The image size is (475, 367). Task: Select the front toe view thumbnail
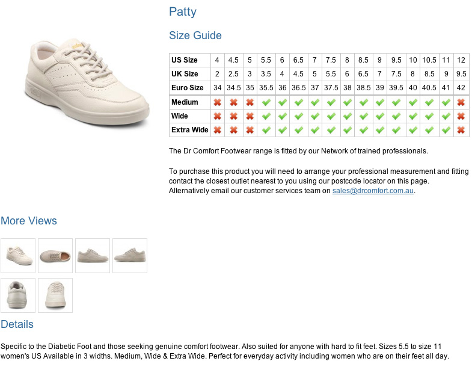click(x=55, y=295)
